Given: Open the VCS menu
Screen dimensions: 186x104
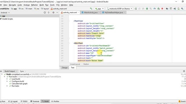Looking at the screenshot, I should [x=58, y=5].
